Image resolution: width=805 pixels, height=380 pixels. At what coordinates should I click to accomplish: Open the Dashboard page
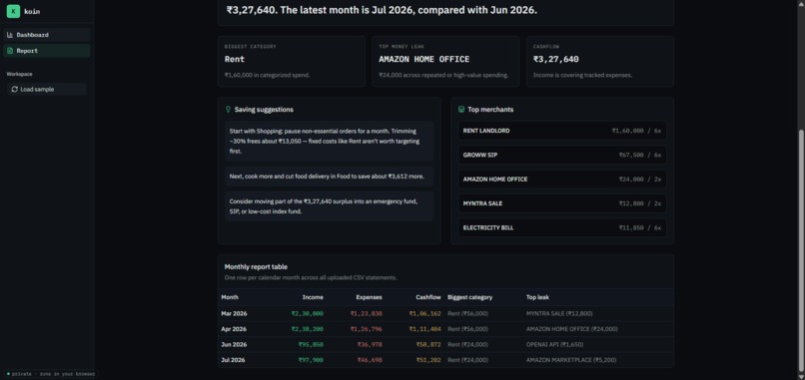(x=47, y=35)
